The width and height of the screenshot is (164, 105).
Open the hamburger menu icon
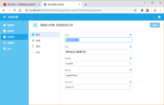click(4, 17)
